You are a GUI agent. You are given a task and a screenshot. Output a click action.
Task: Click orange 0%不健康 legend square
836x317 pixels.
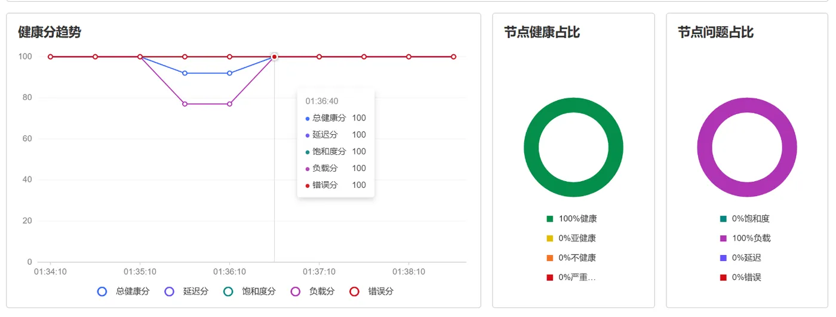[x=550, y=258]
